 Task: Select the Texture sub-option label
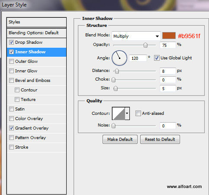pos(28,100)
